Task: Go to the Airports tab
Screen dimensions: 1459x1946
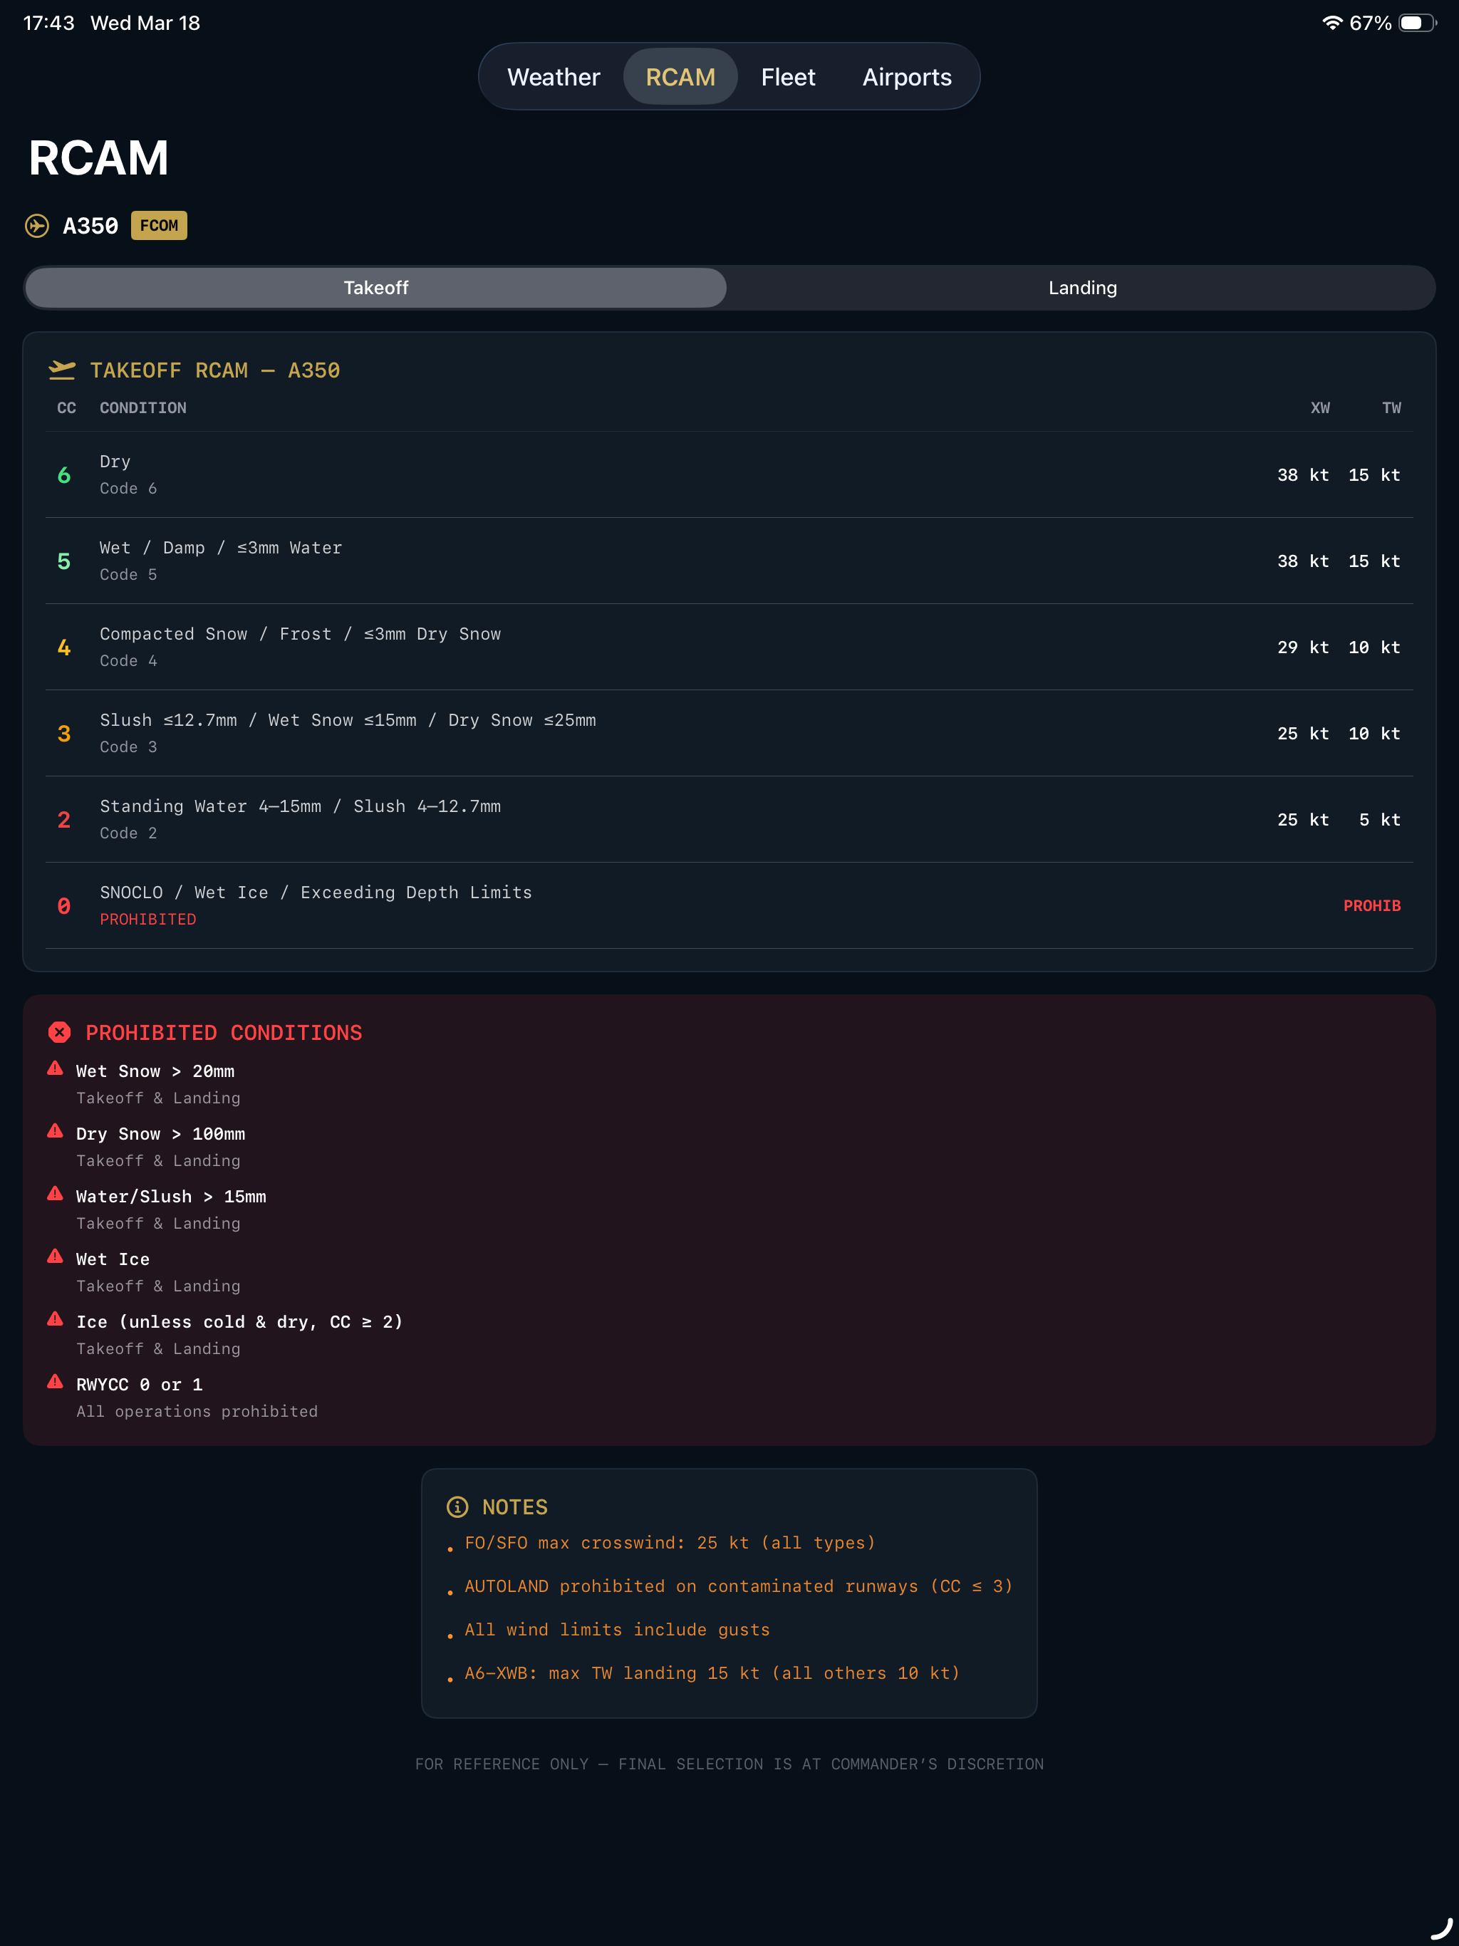Action: point(906,78)
